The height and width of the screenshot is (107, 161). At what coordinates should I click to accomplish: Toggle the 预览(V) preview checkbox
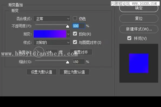click(129, 38)
